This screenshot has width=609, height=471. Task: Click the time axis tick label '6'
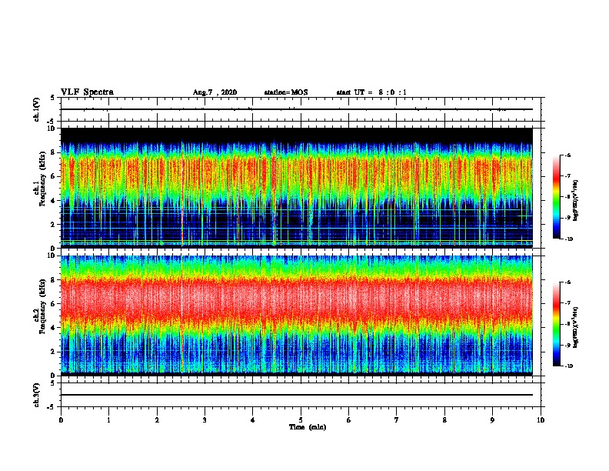point(349,420)
